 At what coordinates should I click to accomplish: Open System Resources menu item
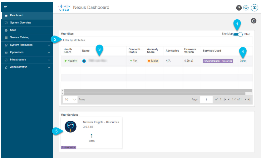tap(27, 45)
